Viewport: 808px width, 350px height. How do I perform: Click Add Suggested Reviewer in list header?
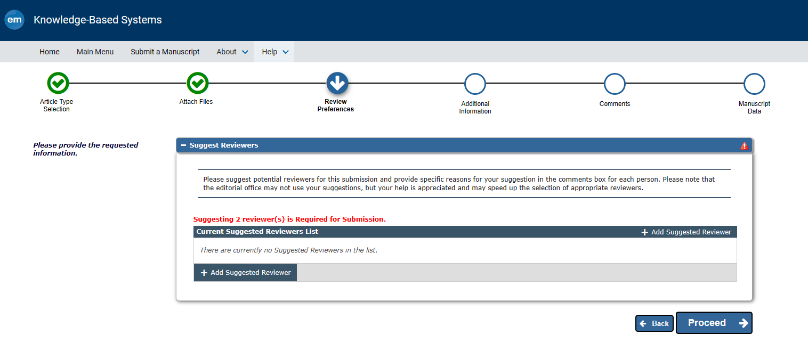click(x=686, y=232)
